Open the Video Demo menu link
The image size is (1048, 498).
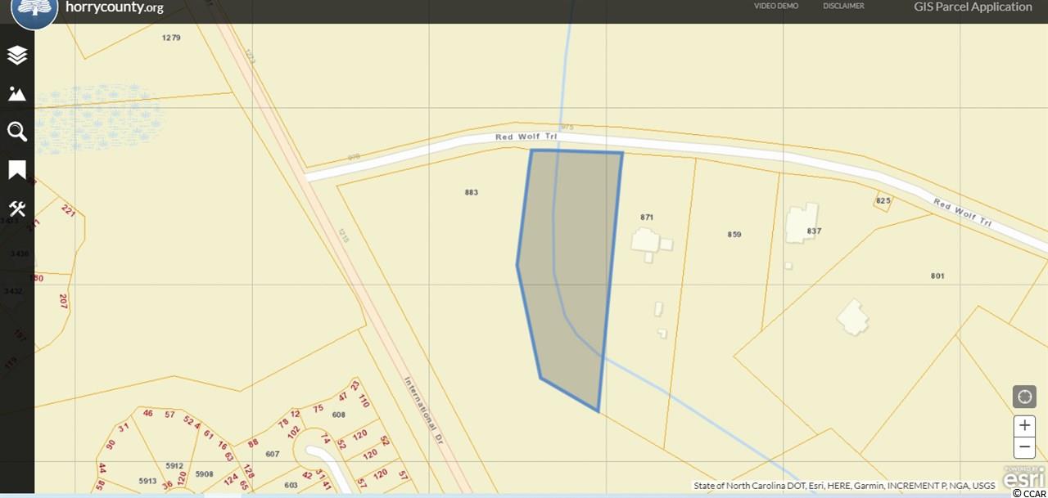775,6
